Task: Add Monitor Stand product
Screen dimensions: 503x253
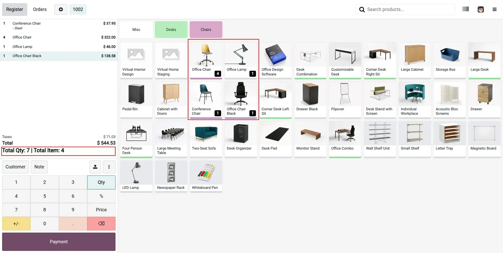Action: (x=310, y=139)
